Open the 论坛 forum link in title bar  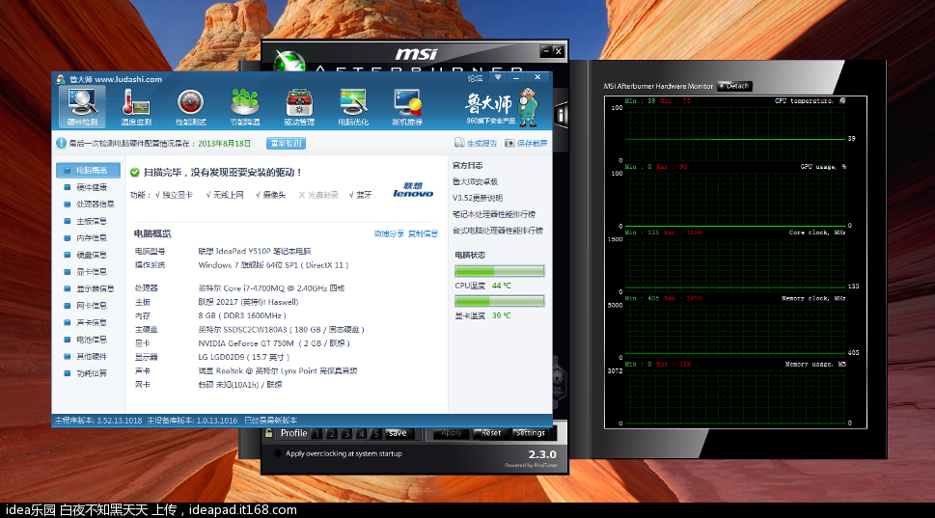476,78
